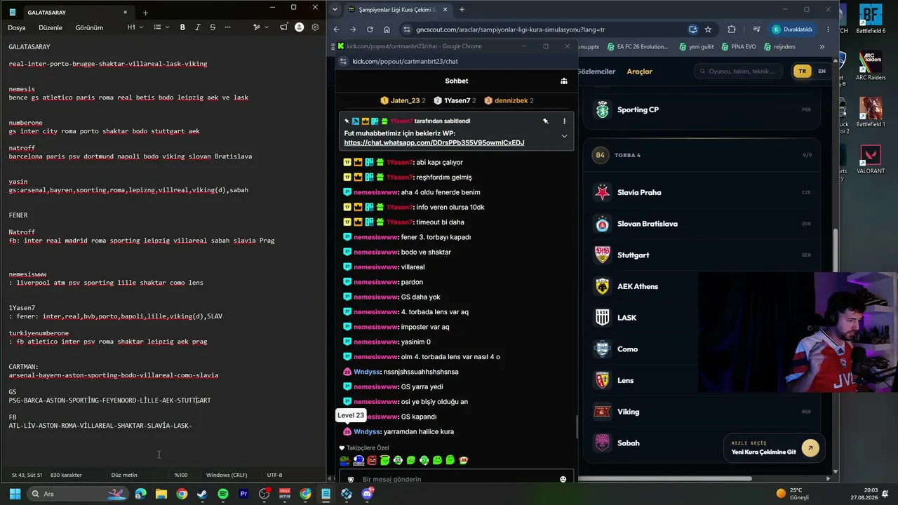The height and width of the screenshot is (505, 898).
Task: Bookmark this page with the star icon
Action: coord(708,29)
